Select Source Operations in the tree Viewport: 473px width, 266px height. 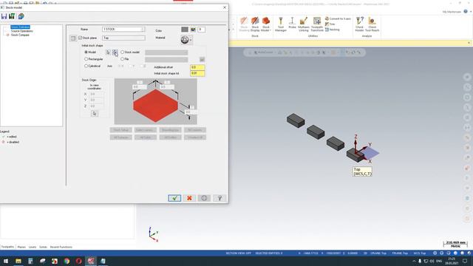(21, 31)
